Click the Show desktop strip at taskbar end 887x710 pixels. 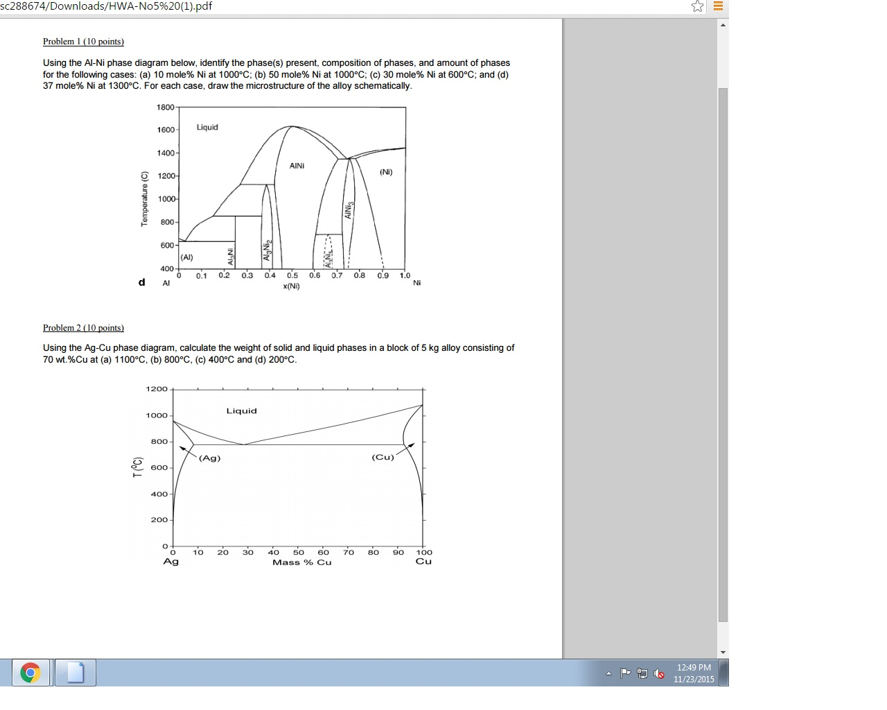724,673
